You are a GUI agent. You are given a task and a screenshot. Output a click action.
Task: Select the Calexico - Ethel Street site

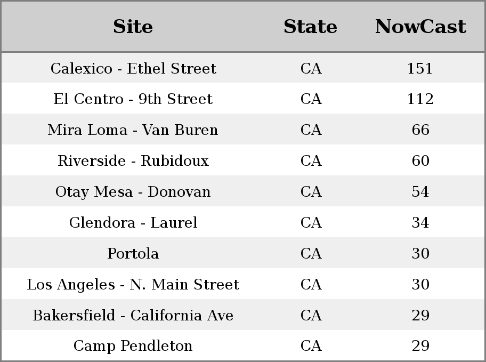pyautogui.click(x=133, y=68)
